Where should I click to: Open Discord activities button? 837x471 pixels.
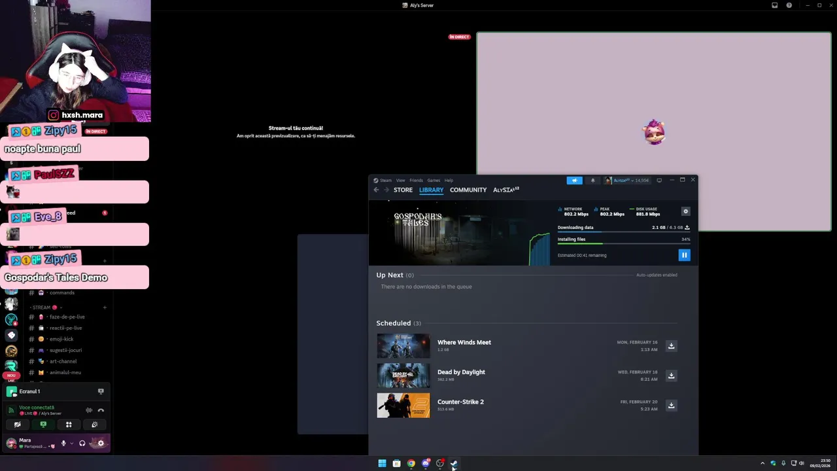69,425
